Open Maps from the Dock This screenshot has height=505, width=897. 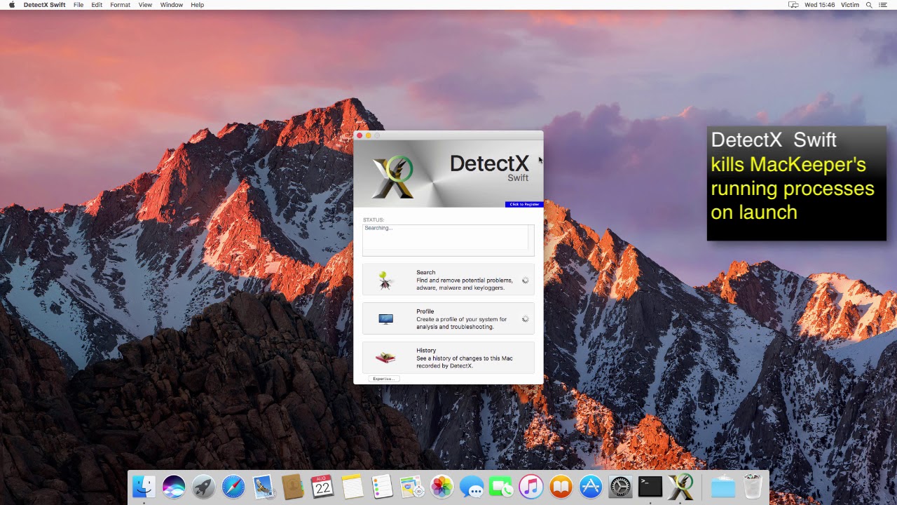coord(412,486)
